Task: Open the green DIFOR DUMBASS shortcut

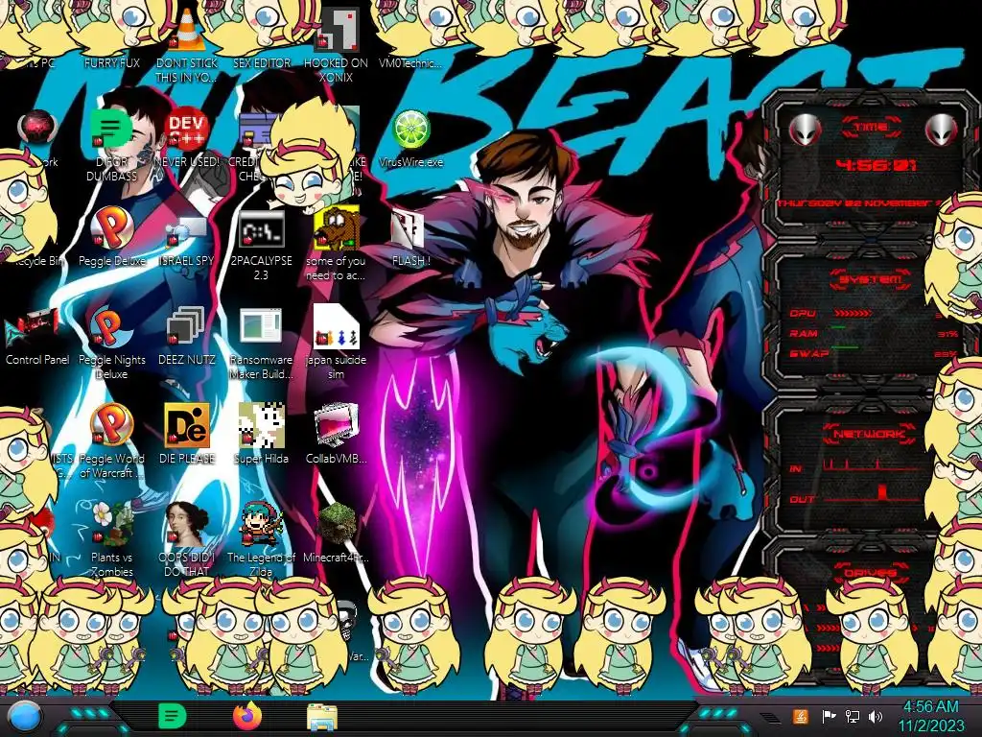Action: coord(111,129)
